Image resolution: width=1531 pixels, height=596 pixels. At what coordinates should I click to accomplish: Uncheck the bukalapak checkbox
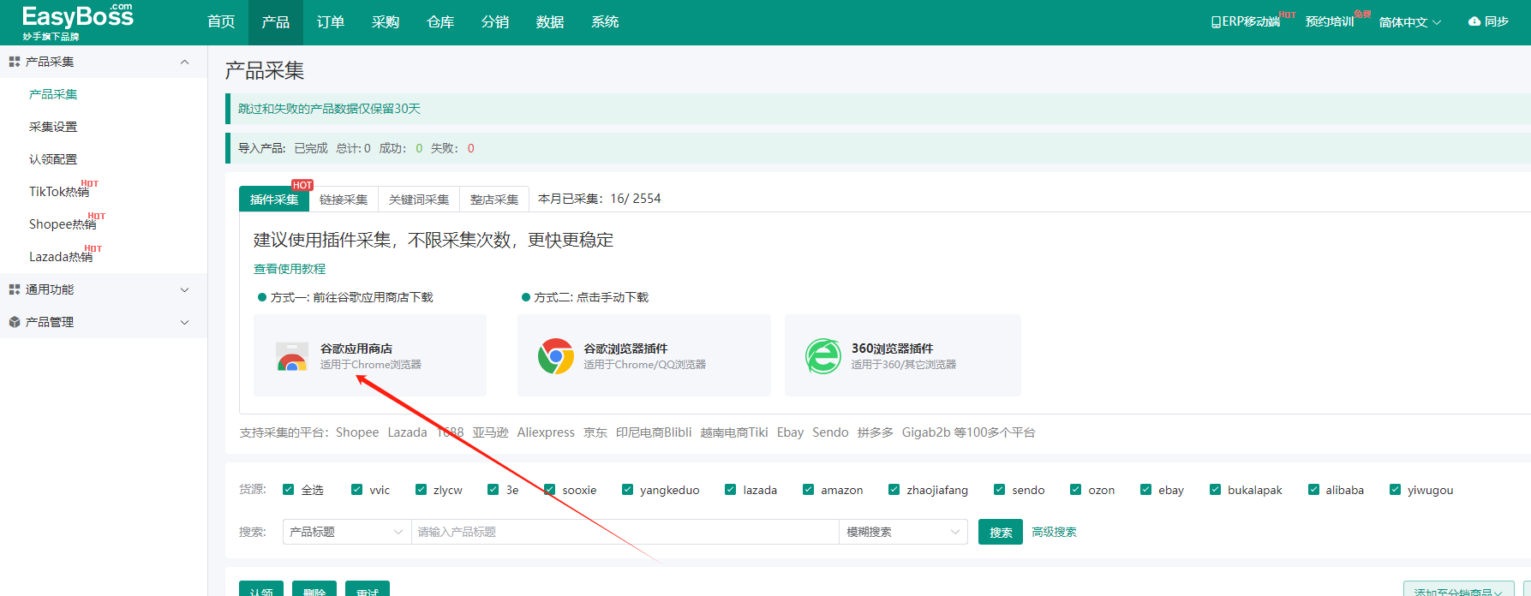pyautogui.click(x=1216, y=490)
